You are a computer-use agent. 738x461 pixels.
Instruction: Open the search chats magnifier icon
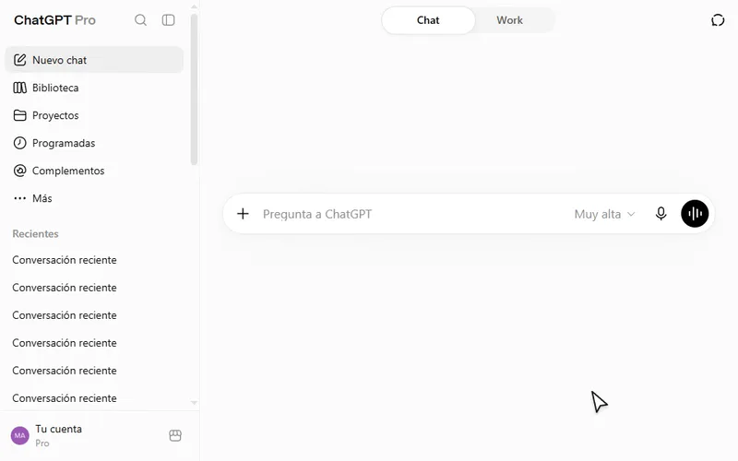pyautogui.click(x=140, y=20)
